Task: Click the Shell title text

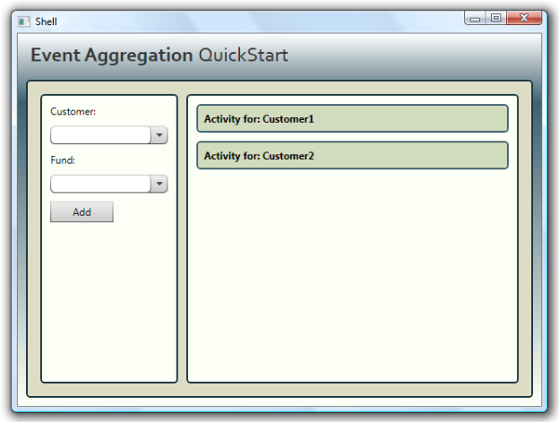Action: tap(46, 22)
